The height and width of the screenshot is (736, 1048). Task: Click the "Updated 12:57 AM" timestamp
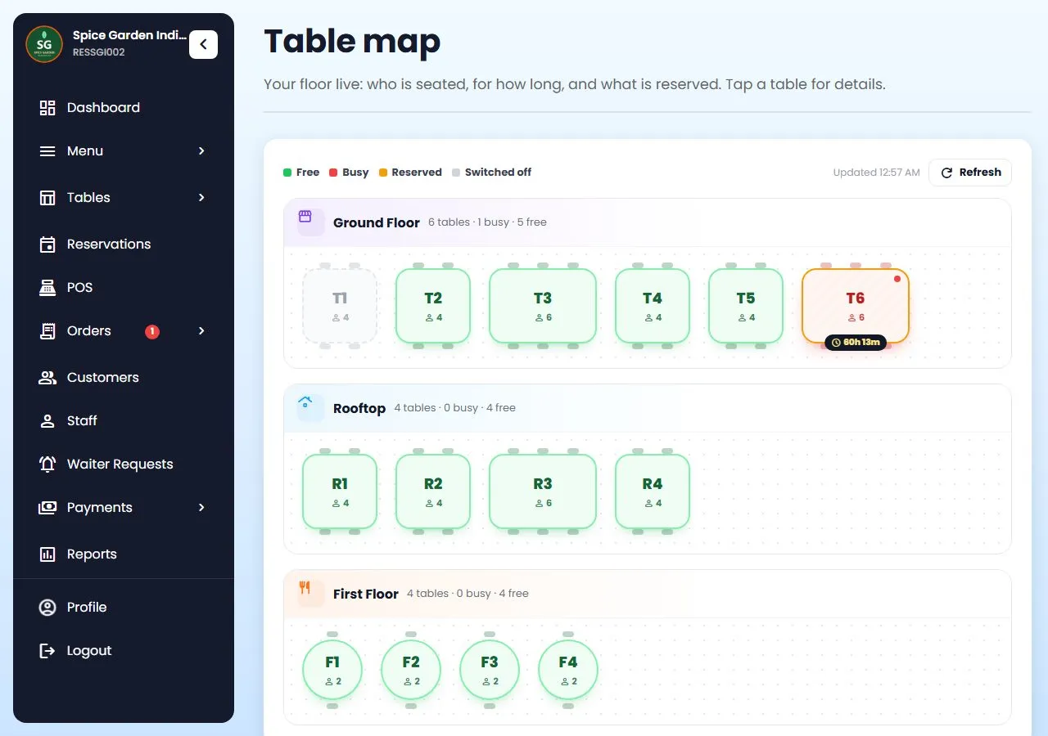876,173
